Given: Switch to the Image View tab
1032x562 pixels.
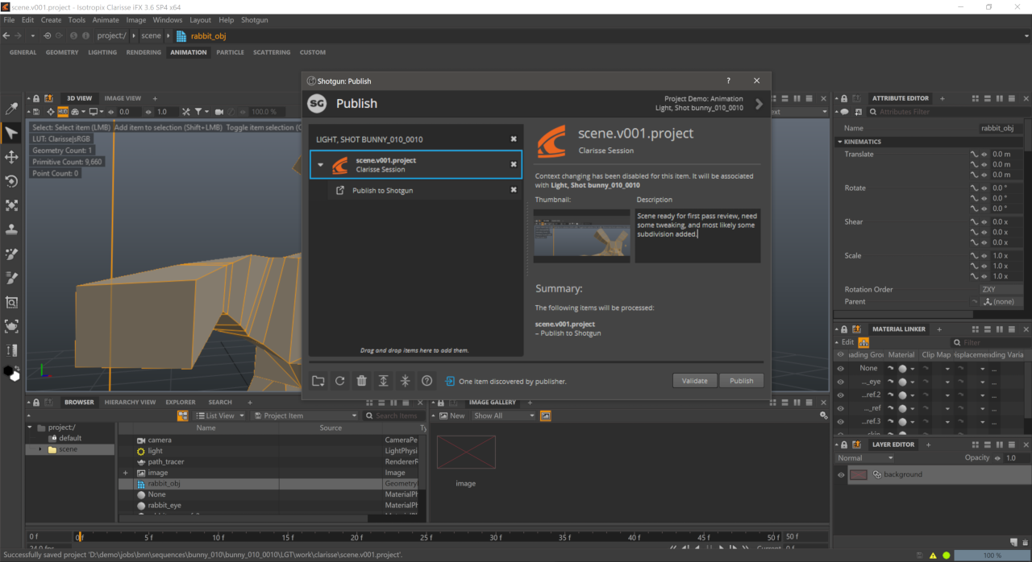Looking at the screenshot, I should tap(123, 98).
